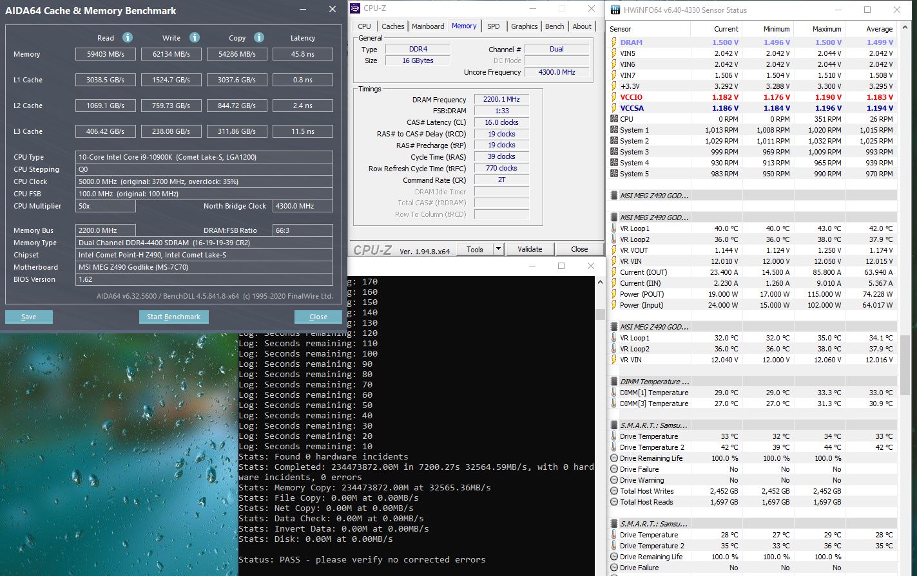The image size is (917, 576).
Task: Click the Sensor column header in HWiNFO64
Action: [649, 29]
